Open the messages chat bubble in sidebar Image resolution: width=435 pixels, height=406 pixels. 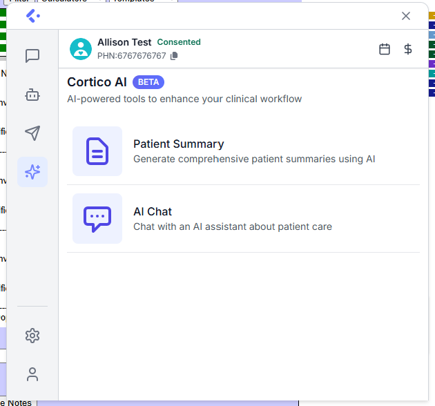click(32, 56)
